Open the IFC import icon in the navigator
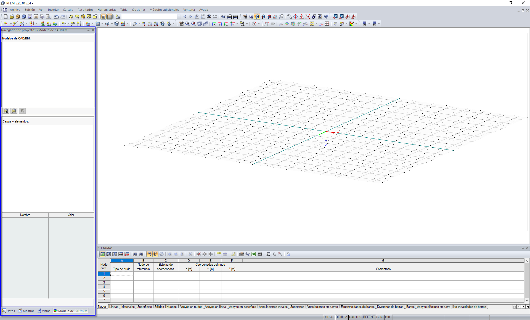 [x=6, y=111]
